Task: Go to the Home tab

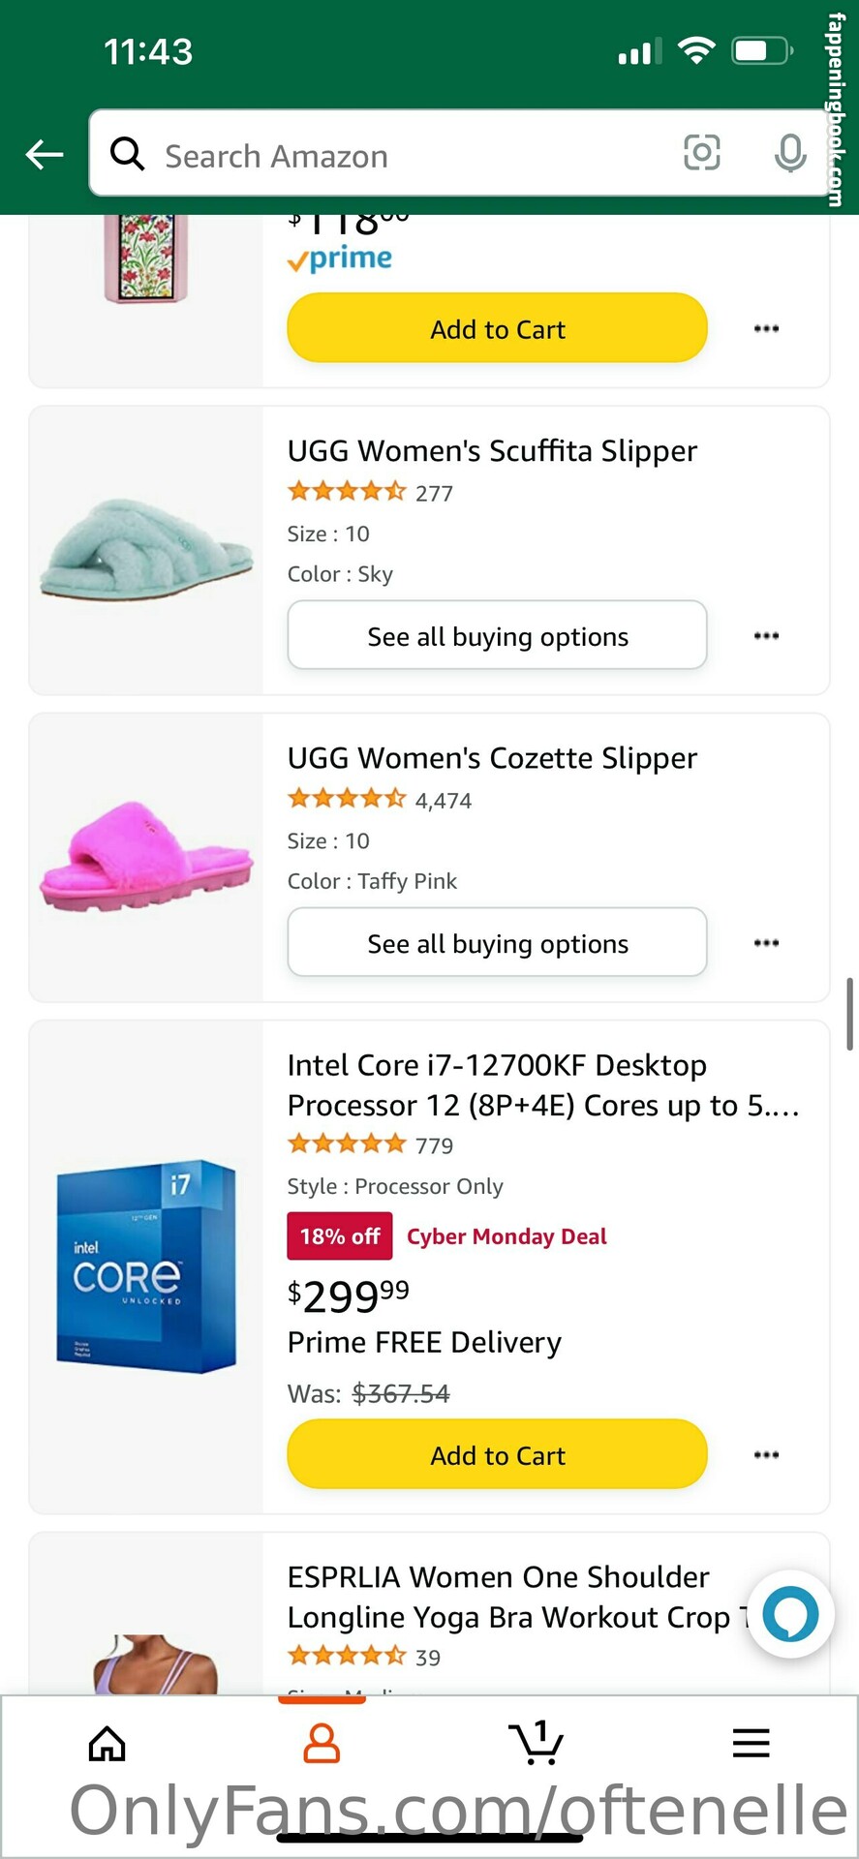Action: [107, 1744]
